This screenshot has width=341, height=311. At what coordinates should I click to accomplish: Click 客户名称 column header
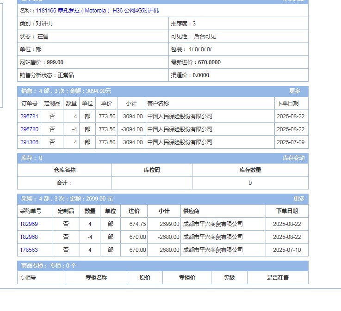point(210,104)
